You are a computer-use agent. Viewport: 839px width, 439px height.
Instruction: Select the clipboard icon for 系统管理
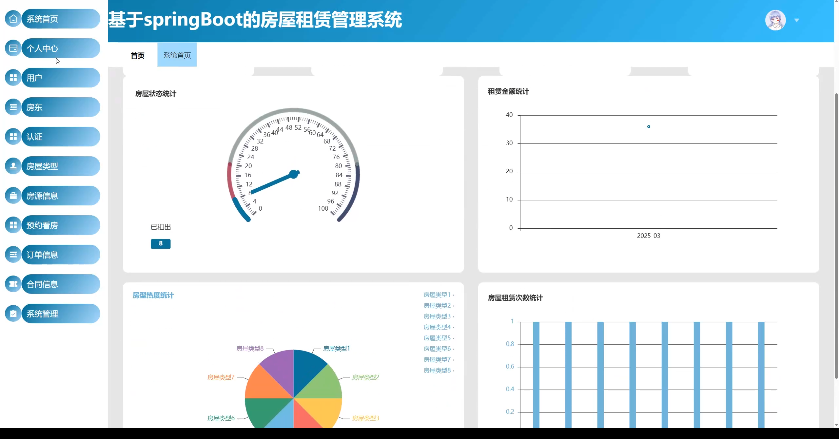(13, 314)
